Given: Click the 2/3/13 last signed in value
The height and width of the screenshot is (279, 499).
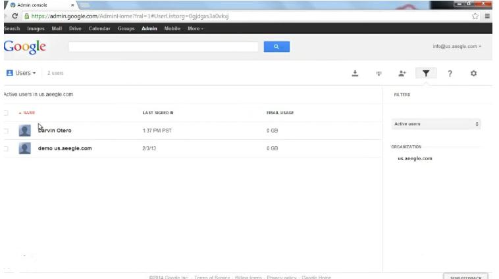Looking at the screenshot, I should (x=149, y=148).
